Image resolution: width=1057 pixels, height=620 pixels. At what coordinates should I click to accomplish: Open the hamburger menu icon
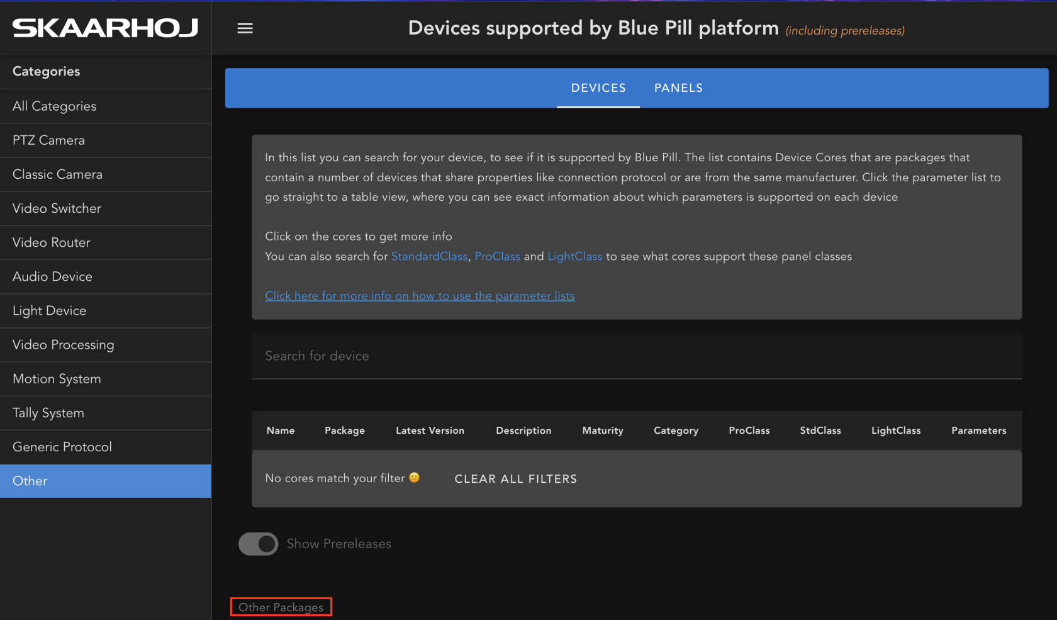(245, 28)
